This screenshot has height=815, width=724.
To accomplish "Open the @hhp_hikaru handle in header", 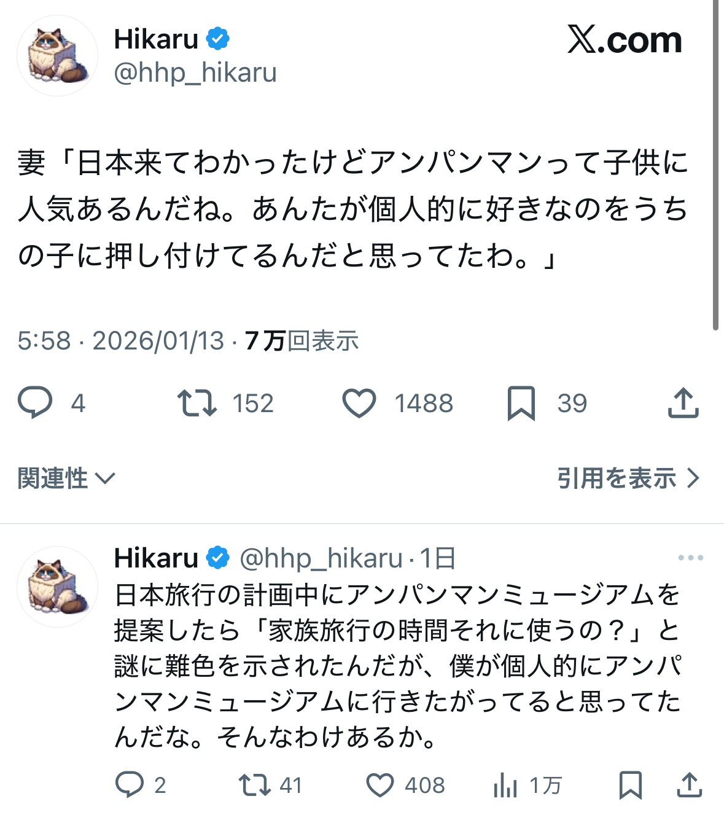I will 195,73.
